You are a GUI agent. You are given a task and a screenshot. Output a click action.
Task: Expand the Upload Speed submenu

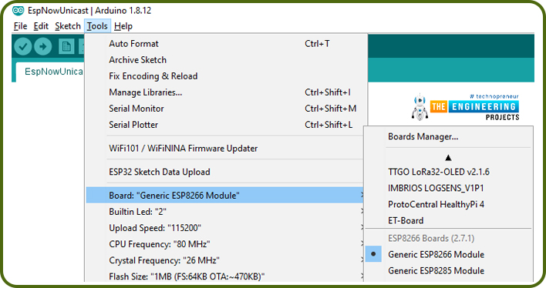225,228
